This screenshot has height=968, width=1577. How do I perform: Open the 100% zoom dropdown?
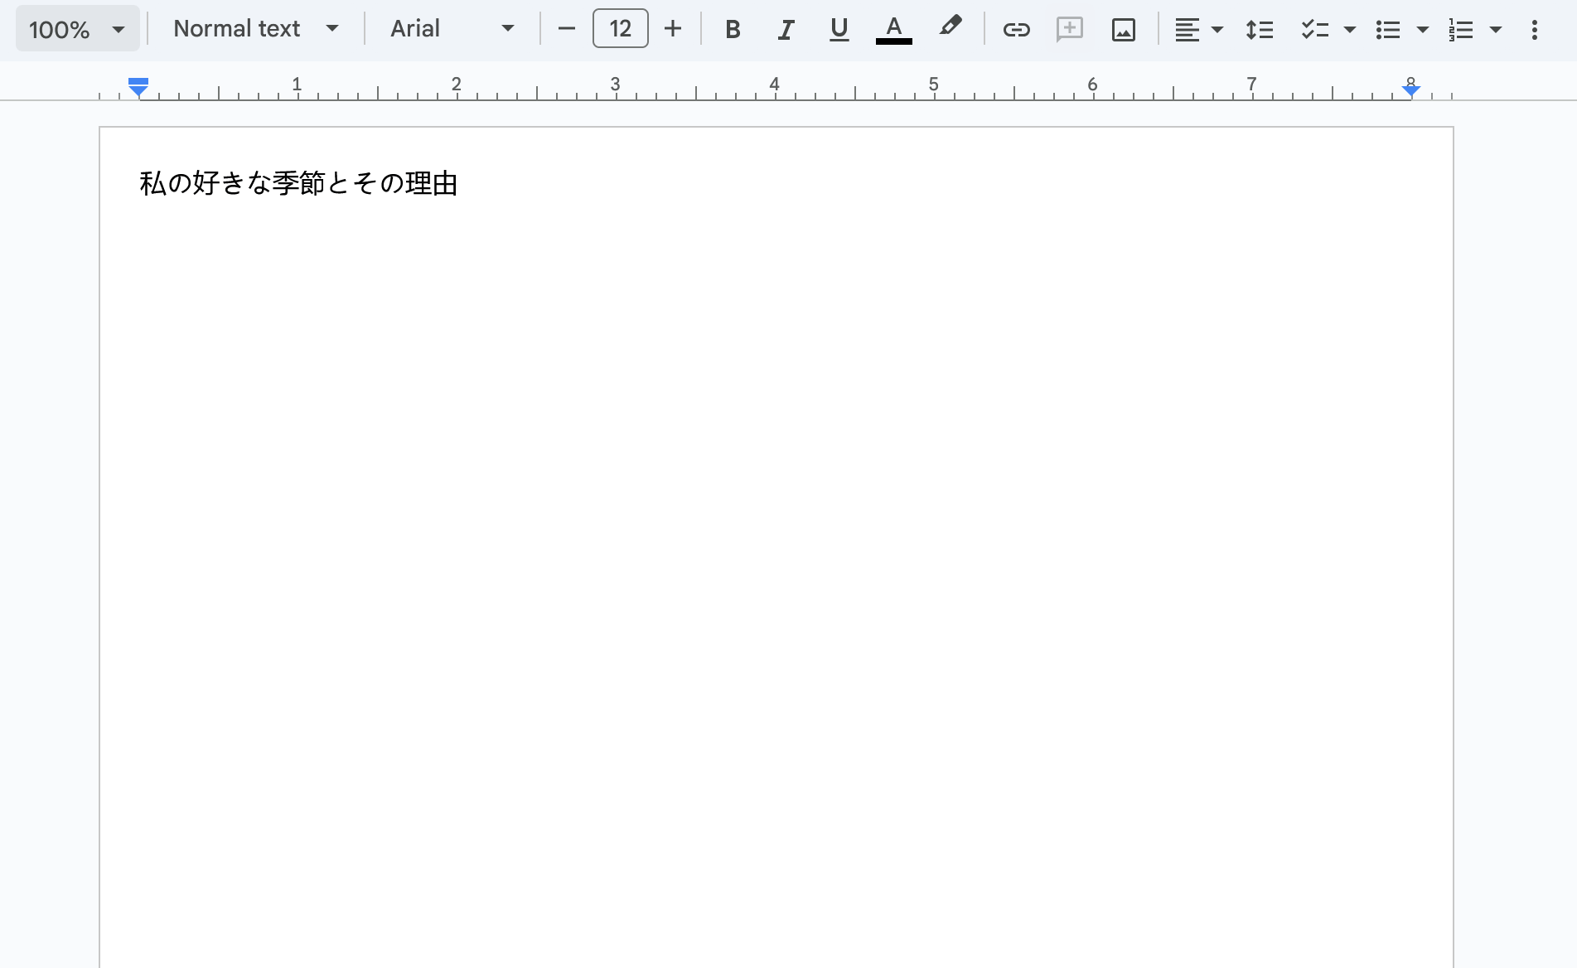[77, 30]
